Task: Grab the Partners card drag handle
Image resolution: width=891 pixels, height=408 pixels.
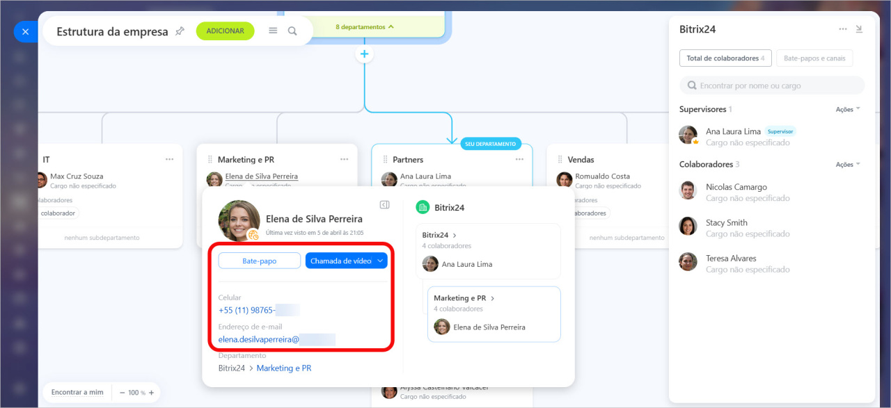Action: coord(386,160)
